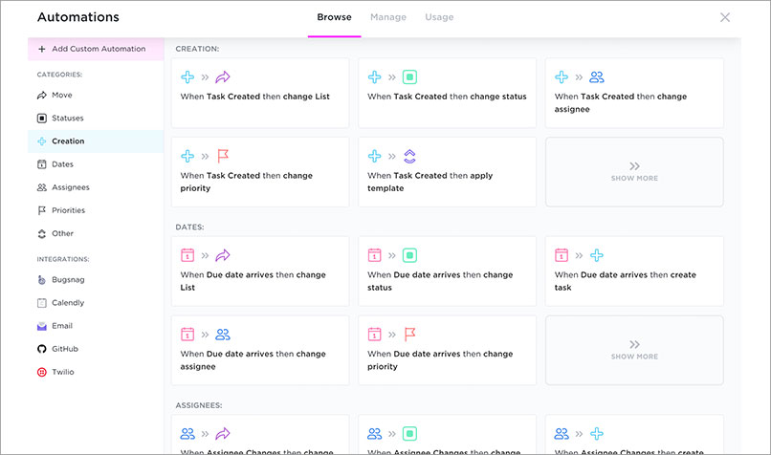Expand Creation section with Show More
The width and height of the screenshot is (771, 455).
634,172
